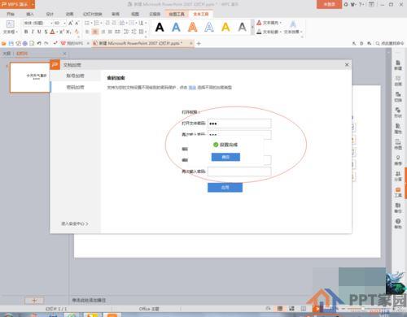This screenshot has width=407, height=317.
Task: Select the orange outlined A text style
Action: pyautogui.click(x=193, y=27)
